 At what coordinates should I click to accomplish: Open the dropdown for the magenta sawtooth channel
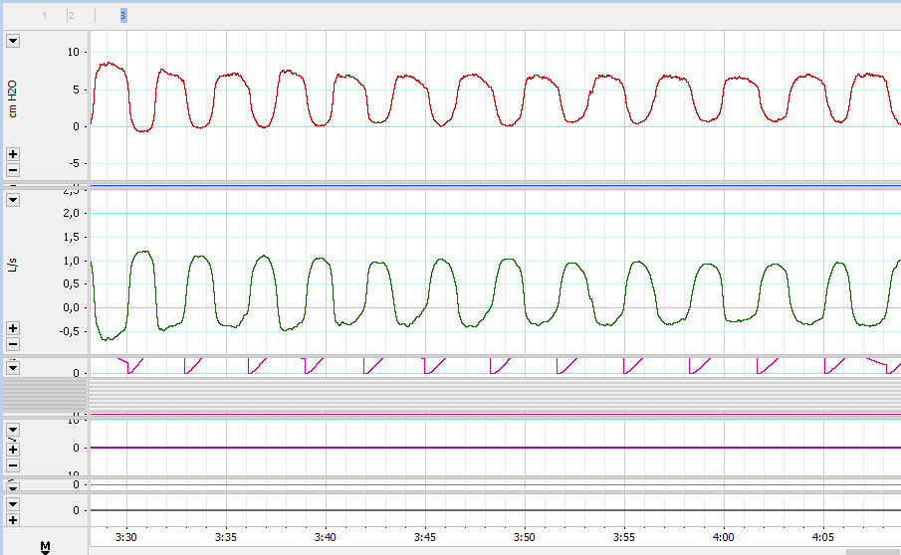click(13, 367)
